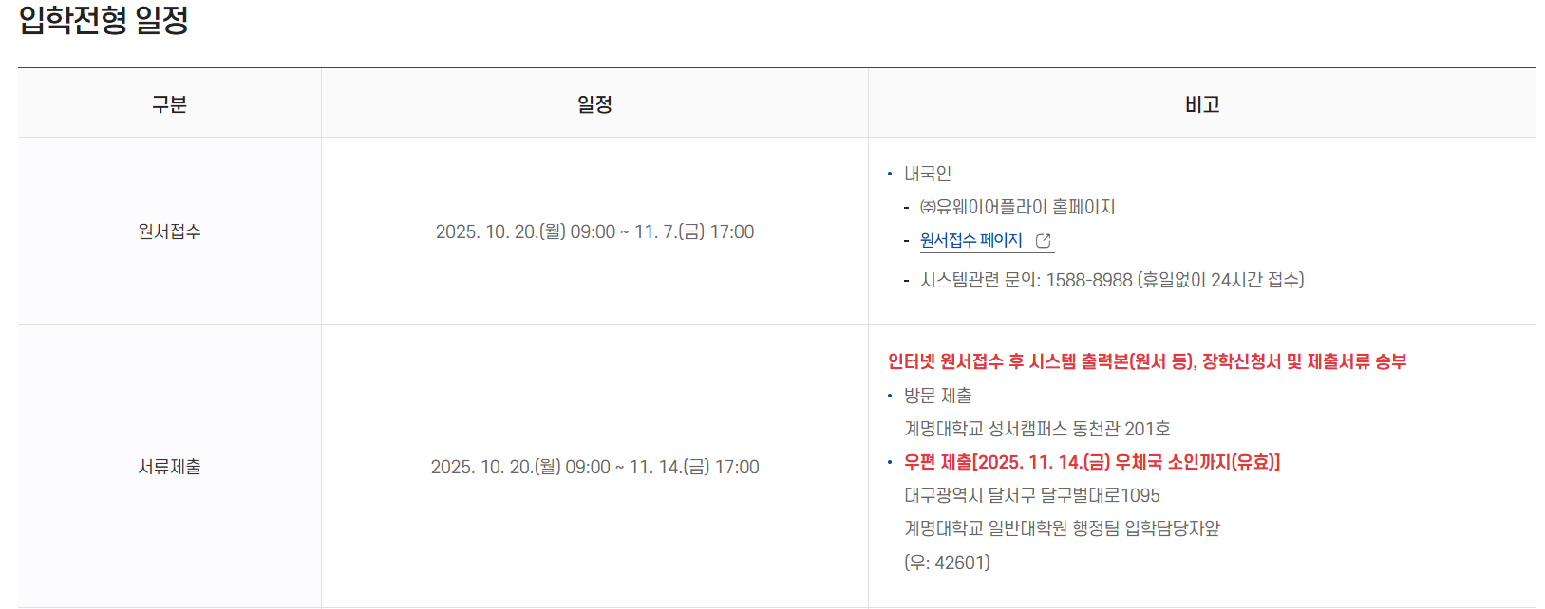Click the 시스템관련 문의 1588-8988 line
Viewport: 1545px width, 609px height.
1112,280
